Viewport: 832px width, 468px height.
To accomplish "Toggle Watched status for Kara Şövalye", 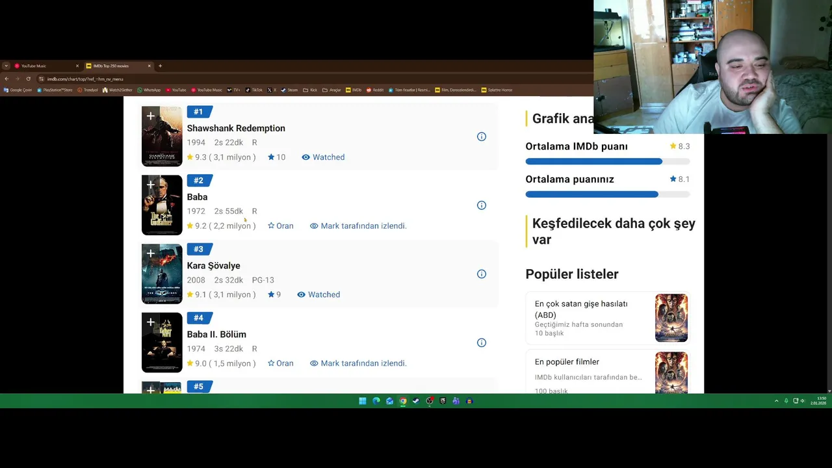I will (318, 294).
